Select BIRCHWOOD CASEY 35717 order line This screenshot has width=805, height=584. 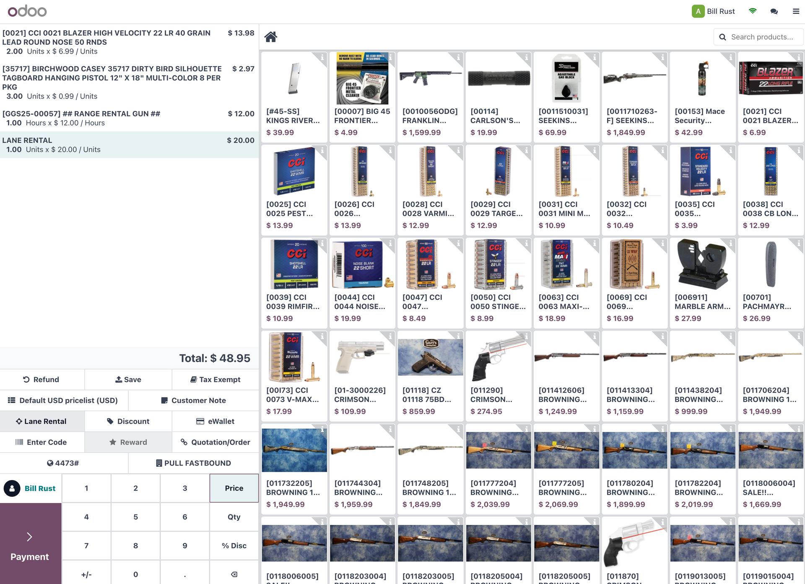point(129,83)
